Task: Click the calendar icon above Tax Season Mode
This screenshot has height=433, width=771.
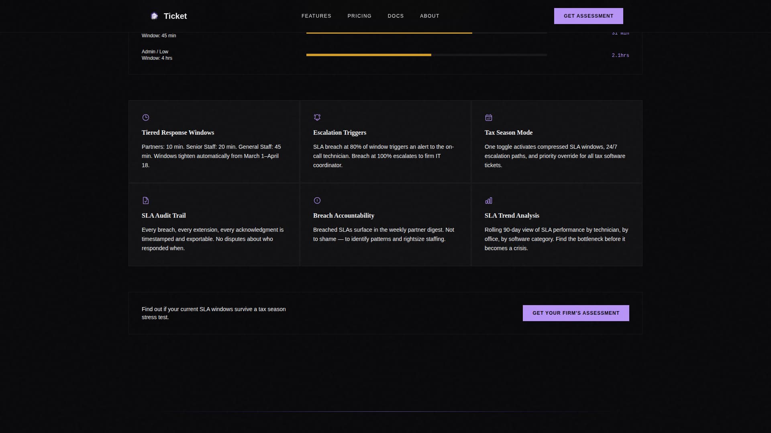Action: click(488, 117)
